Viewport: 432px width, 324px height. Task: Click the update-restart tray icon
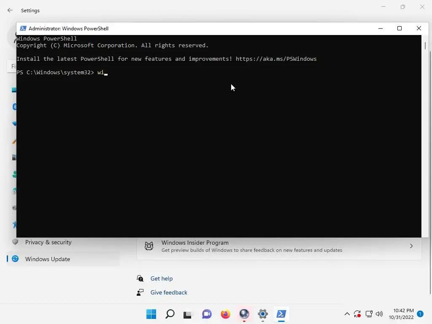[x=357, y=314]
